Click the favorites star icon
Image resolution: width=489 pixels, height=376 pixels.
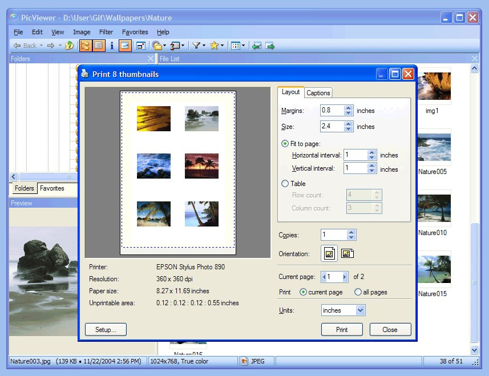214,46
